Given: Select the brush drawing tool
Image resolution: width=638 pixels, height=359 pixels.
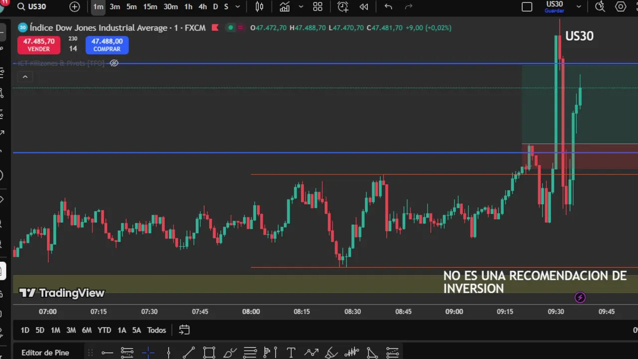Looking at the screenshot, I should pyautogui.click(x=230, y=353).
